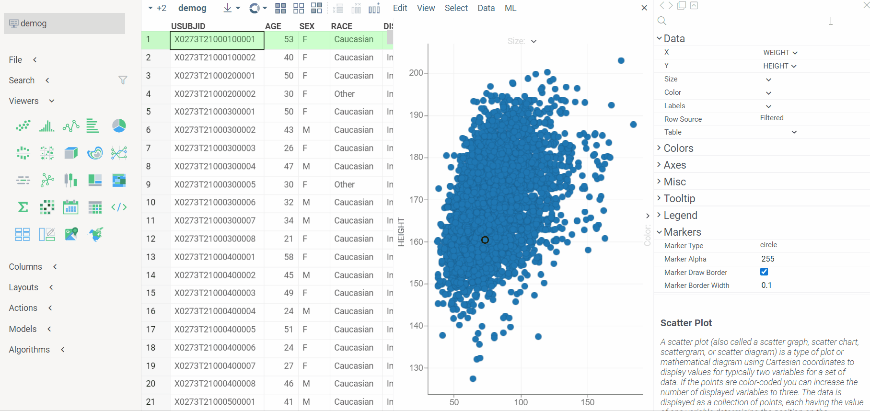
Task: Add a form editor viewer
Action: [47, 234]
